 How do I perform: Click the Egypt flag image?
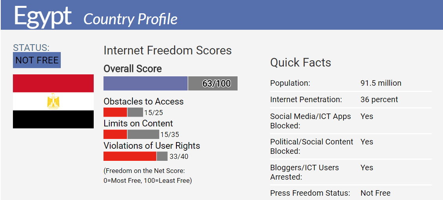click(53, 101)
